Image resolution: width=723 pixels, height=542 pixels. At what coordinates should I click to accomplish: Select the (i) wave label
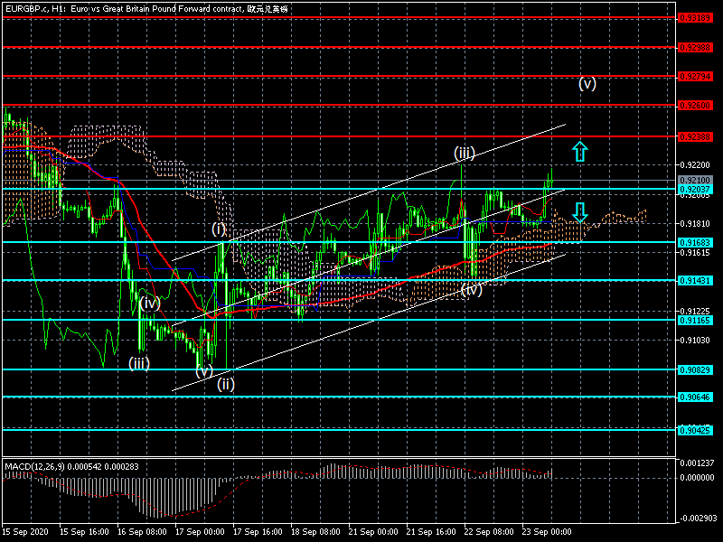[219, 229]
